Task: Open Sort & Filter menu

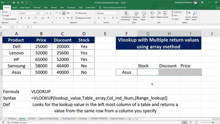Action: (188, 16)
